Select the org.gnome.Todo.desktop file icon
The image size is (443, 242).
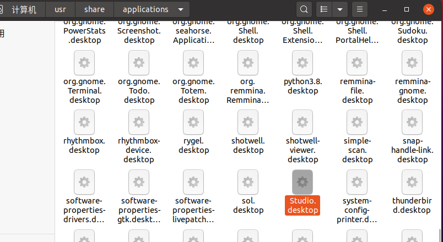tap(139, 63)
